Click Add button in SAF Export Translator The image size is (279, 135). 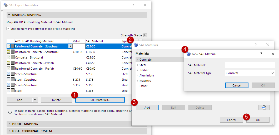click(x=19, y=100)
